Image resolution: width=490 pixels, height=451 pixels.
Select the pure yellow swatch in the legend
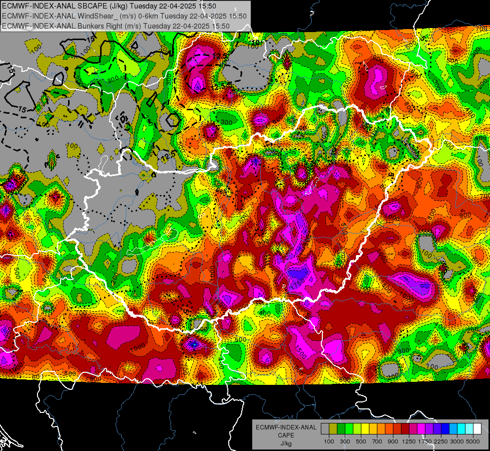[365, 429]
